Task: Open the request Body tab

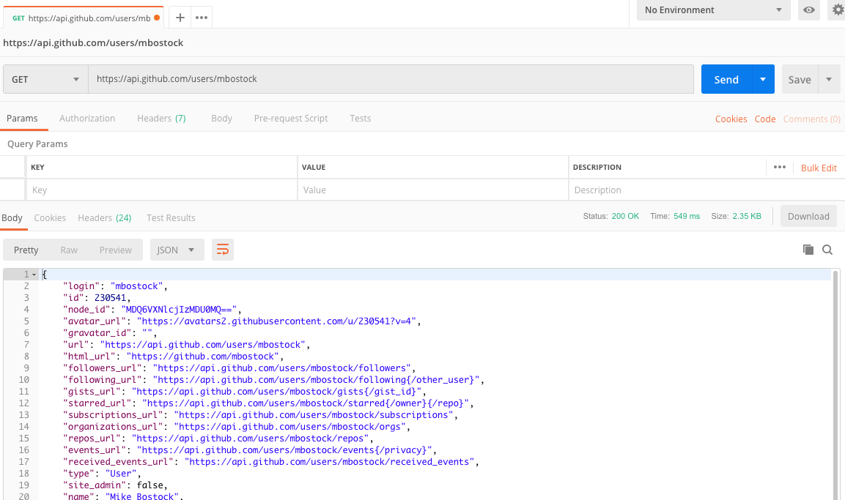Action: click(x=221, y=119)
